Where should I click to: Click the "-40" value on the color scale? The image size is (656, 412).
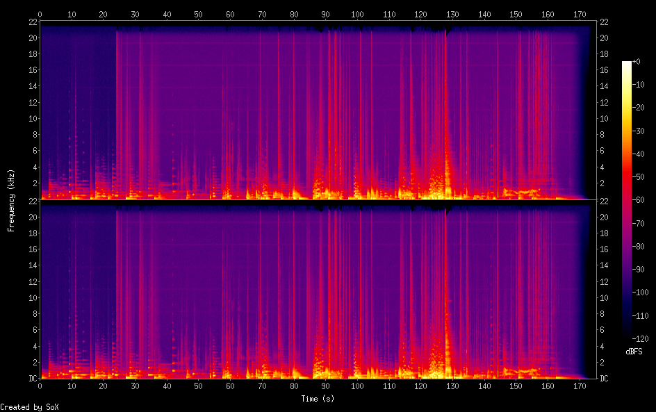639,154
